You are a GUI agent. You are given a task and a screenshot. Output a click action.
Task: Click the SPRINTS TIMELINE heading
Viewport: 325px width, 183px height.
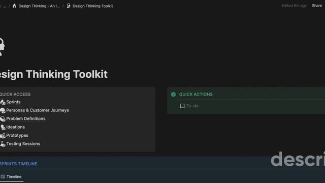tap(18, 164)
